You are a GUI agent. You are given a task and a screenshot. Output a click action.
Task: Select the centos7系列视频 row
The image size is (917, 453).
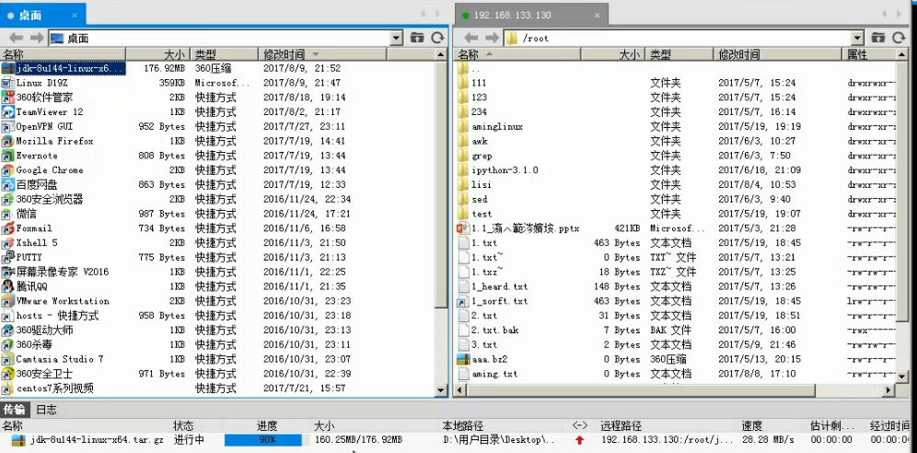[217, 389]
